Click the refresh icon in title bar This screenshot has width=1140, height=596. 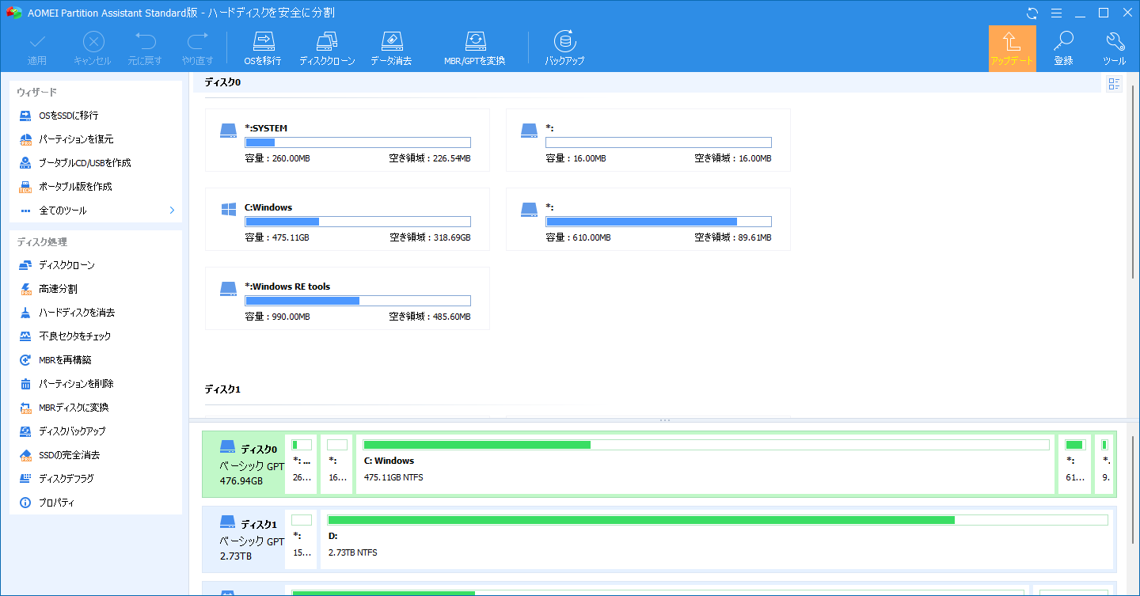pos(1032,13)
